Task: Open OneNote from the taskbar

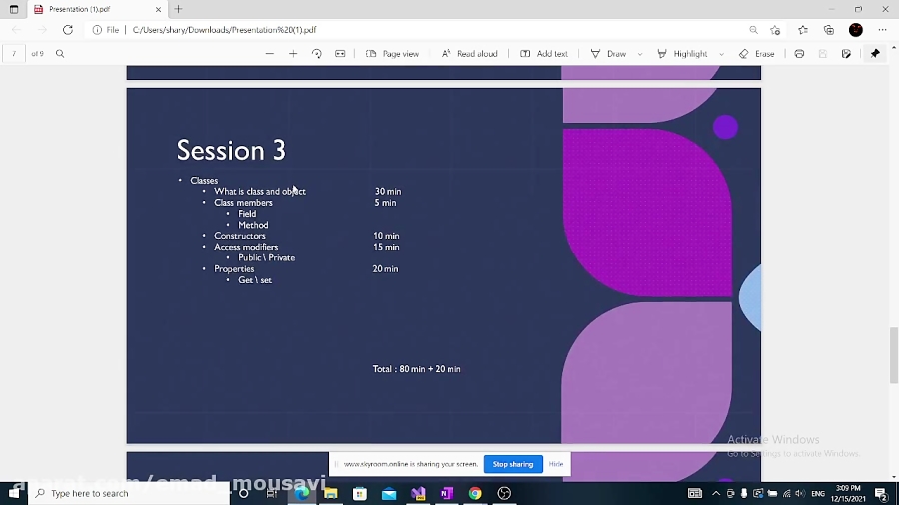Action: tap(447, 493)
